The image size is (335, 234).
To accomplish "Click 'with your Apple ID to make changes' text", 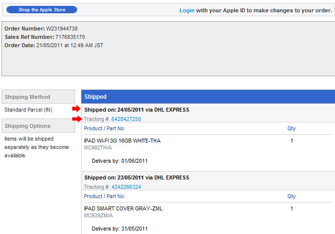I will 264,10.
